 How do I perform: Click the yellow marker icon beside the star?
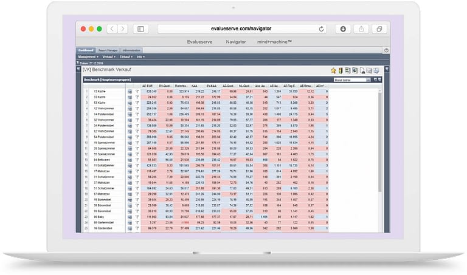[341, 70]
